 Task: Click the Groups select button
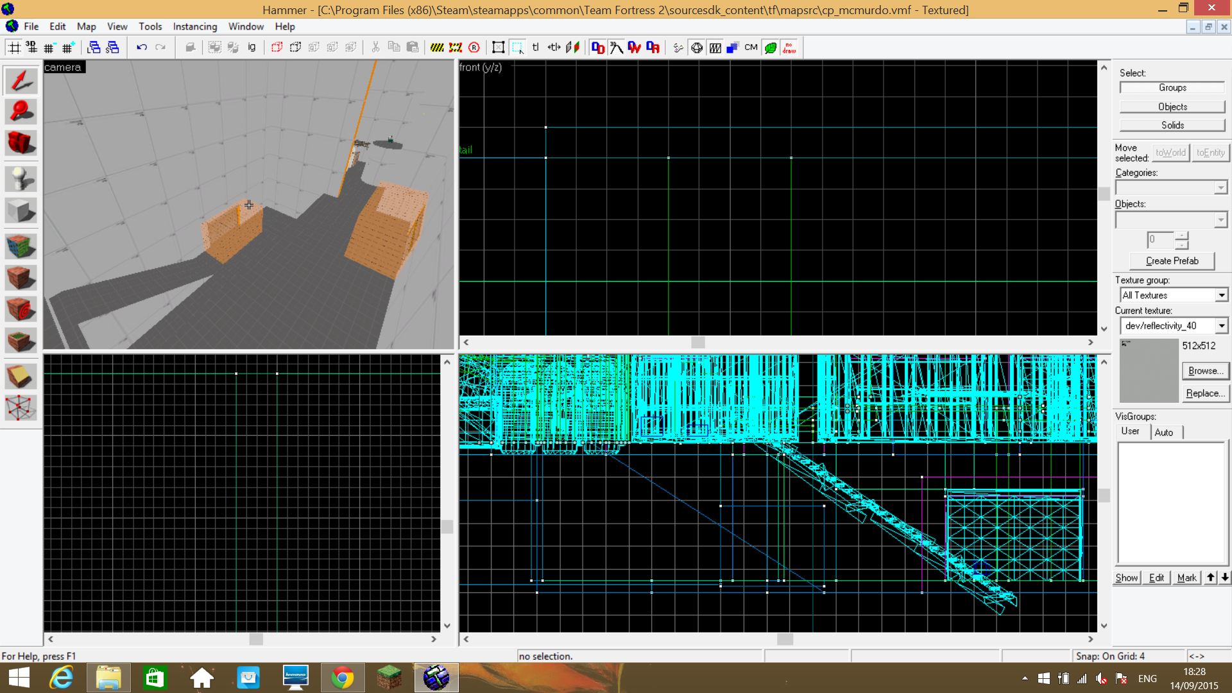coord(1172,88)
